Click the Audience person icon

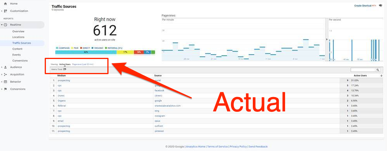(x=5, y=67)
